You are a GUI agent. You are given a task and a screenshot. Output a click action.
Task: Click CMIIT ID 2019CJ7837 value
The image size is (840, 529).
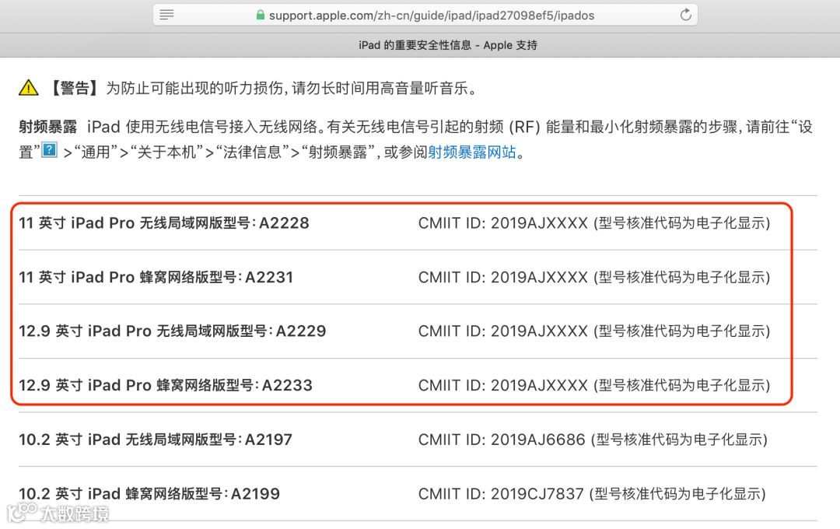click(x=592, y=494)
